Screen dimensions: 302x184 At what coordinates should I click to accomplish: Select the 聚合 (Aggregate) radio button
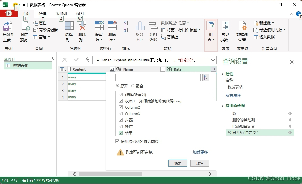coord(133,86)
